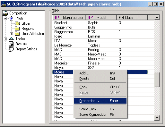Select Glider label in the tree
Viewport: 165px width, 127px height.
(x=26, y=23)
